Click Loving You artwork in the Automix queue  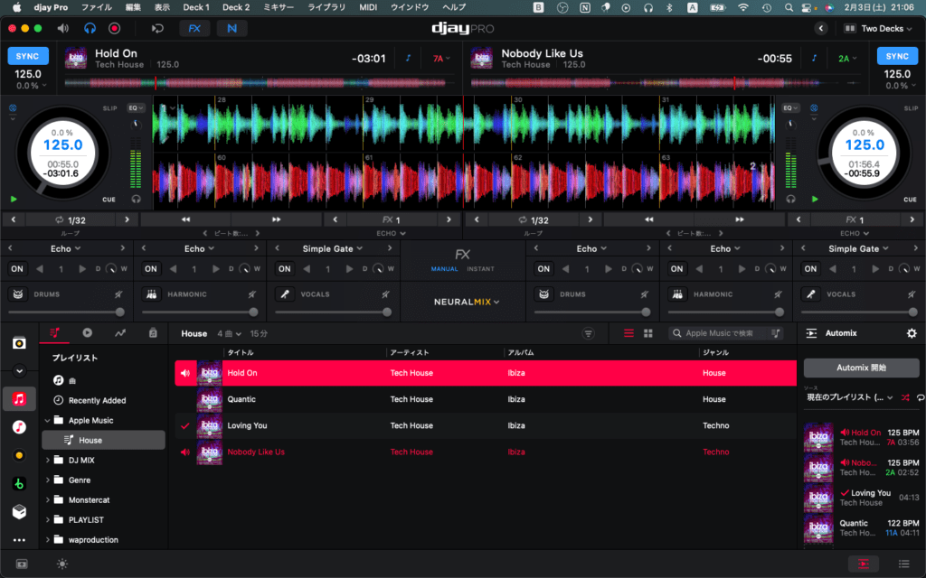[818, 498]
